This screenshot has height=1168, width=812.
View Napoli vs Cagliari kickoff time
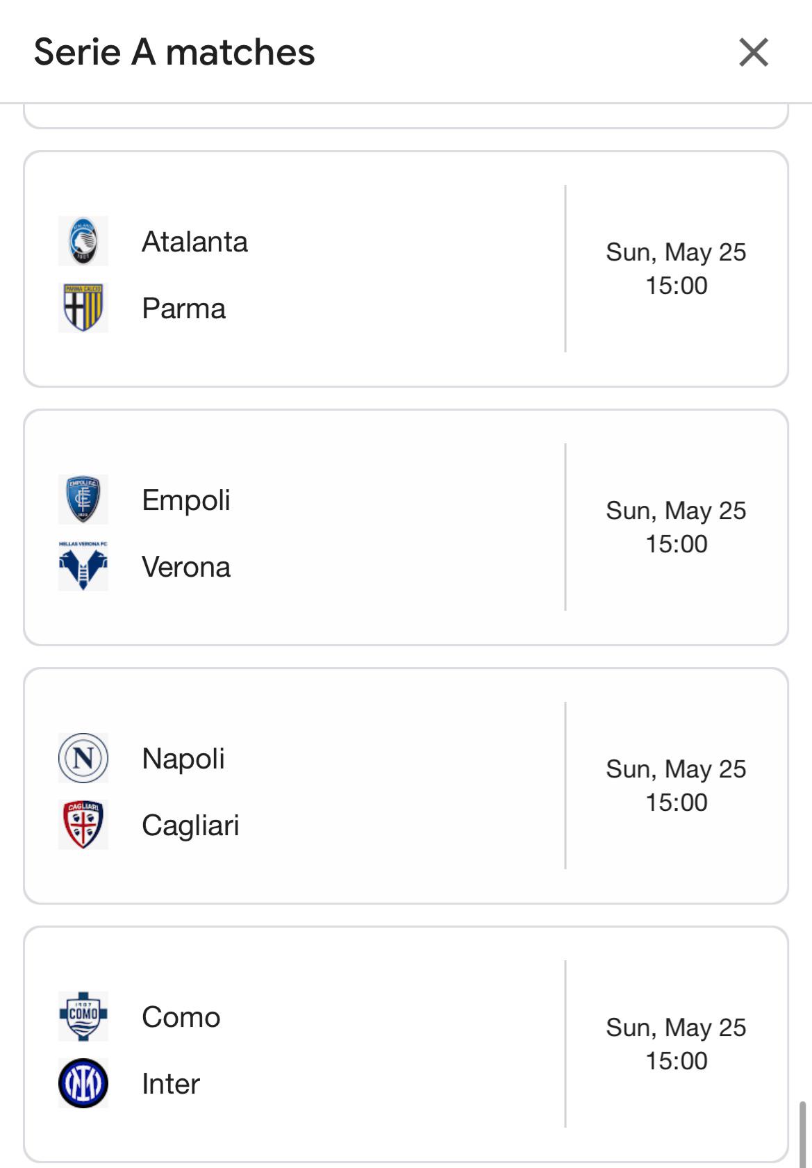point(677,803)
